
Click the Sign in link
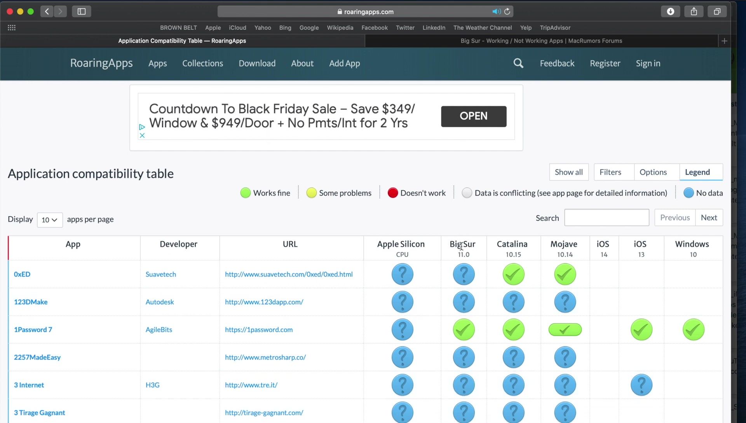click(x=648, y=63)
